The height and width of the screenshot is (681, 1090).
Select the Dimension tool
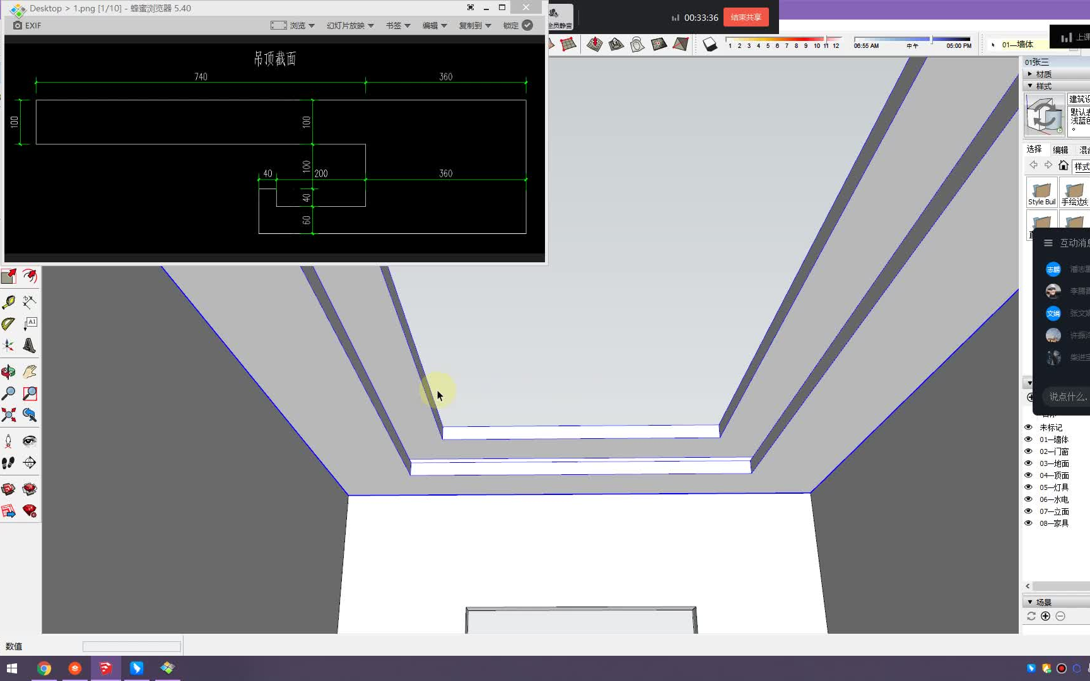(x=30, y=302)
